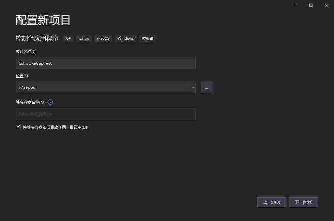Viewport: 334px width, 221px height.
Task: Close the configure project dialog
Action: point(326,5)
